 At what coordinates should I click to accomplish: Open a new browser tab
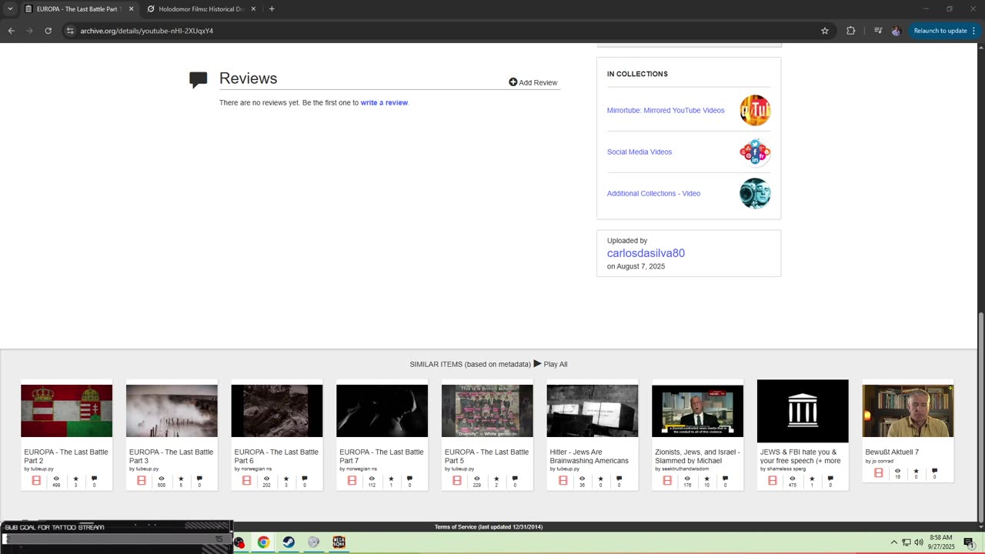(272, 9)
